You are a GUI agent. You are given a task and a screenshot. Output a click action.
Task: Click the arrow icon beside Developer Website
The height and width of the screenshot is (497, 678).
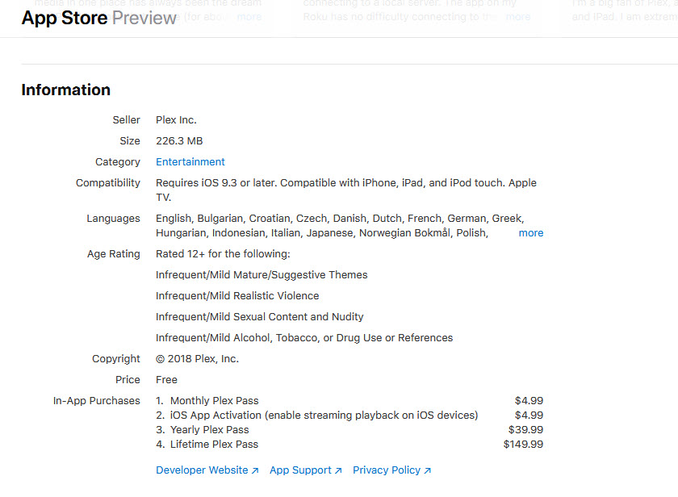(x=255, y=470)
